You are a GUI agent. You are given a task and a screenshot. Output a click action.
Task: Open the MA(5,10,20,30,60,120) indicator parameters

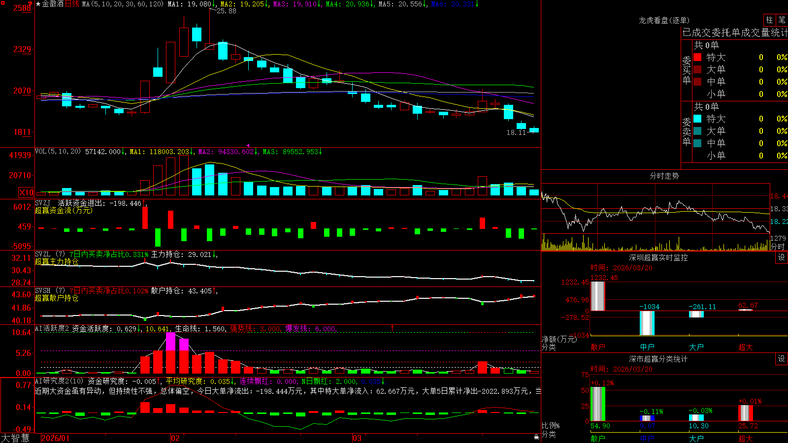(123, 4)
